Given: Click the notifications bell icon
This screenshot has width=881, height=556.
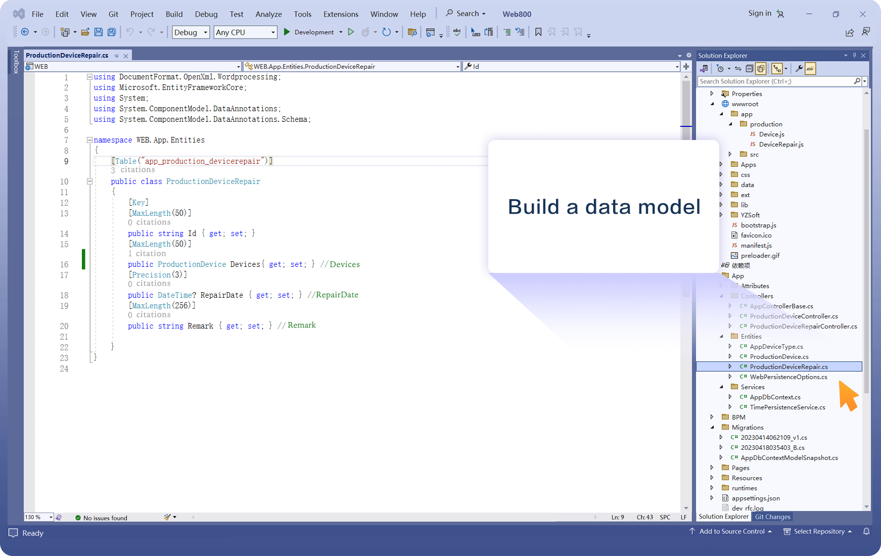Looking at the screenshot, I should pyautogui.click(x=866, y=531).
